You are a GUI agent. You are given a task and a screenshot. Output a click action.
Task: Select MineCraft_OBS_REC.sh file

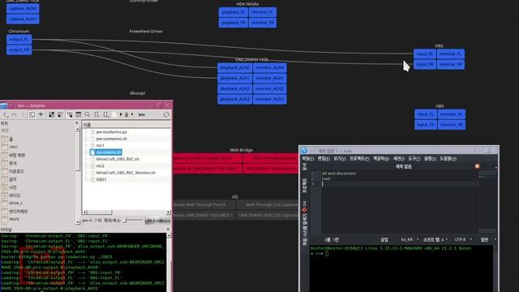click(118, 159)
